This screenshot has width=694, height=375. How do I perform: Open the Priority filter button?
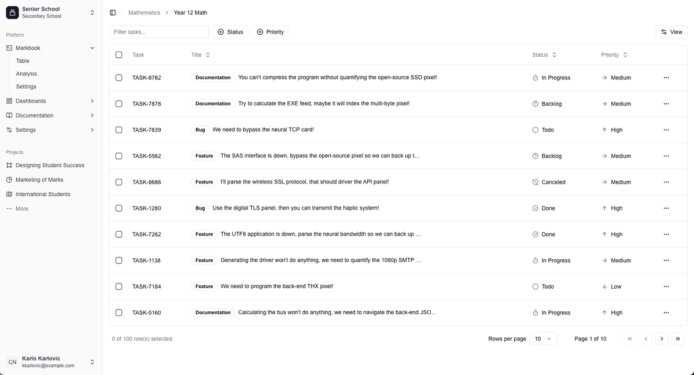click(270, 32)
